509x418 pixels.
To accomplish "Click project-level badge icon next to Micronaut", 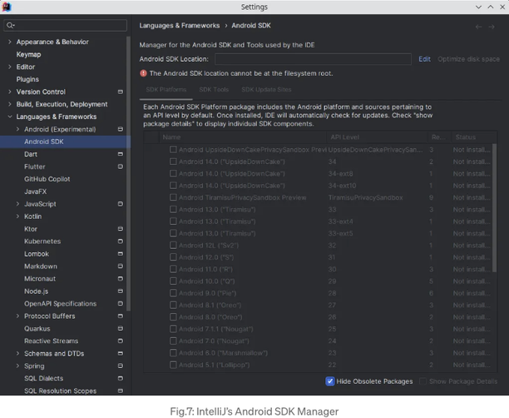I will coord(120,279).
